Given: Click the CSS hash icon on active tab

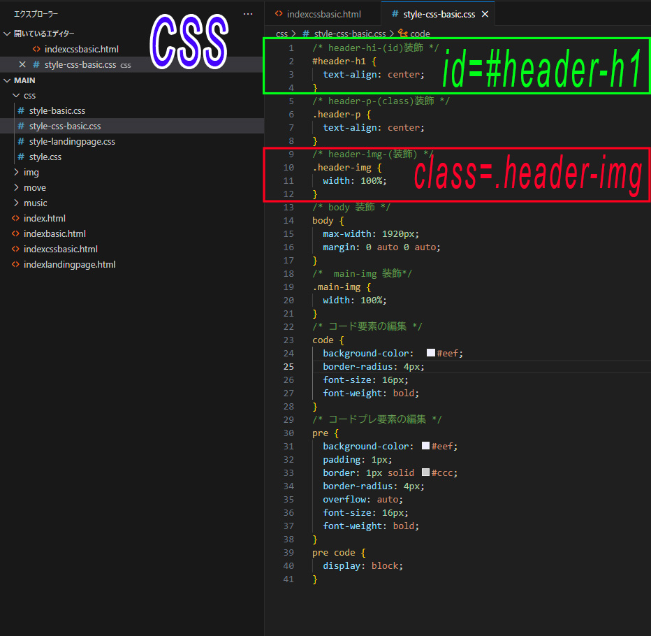Looking at the screenshot, I should point(395,14).
